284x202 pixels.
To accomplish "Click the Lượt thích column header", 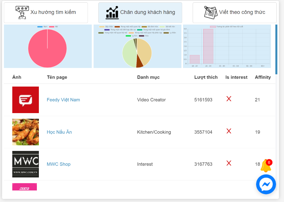I will 206,77.
